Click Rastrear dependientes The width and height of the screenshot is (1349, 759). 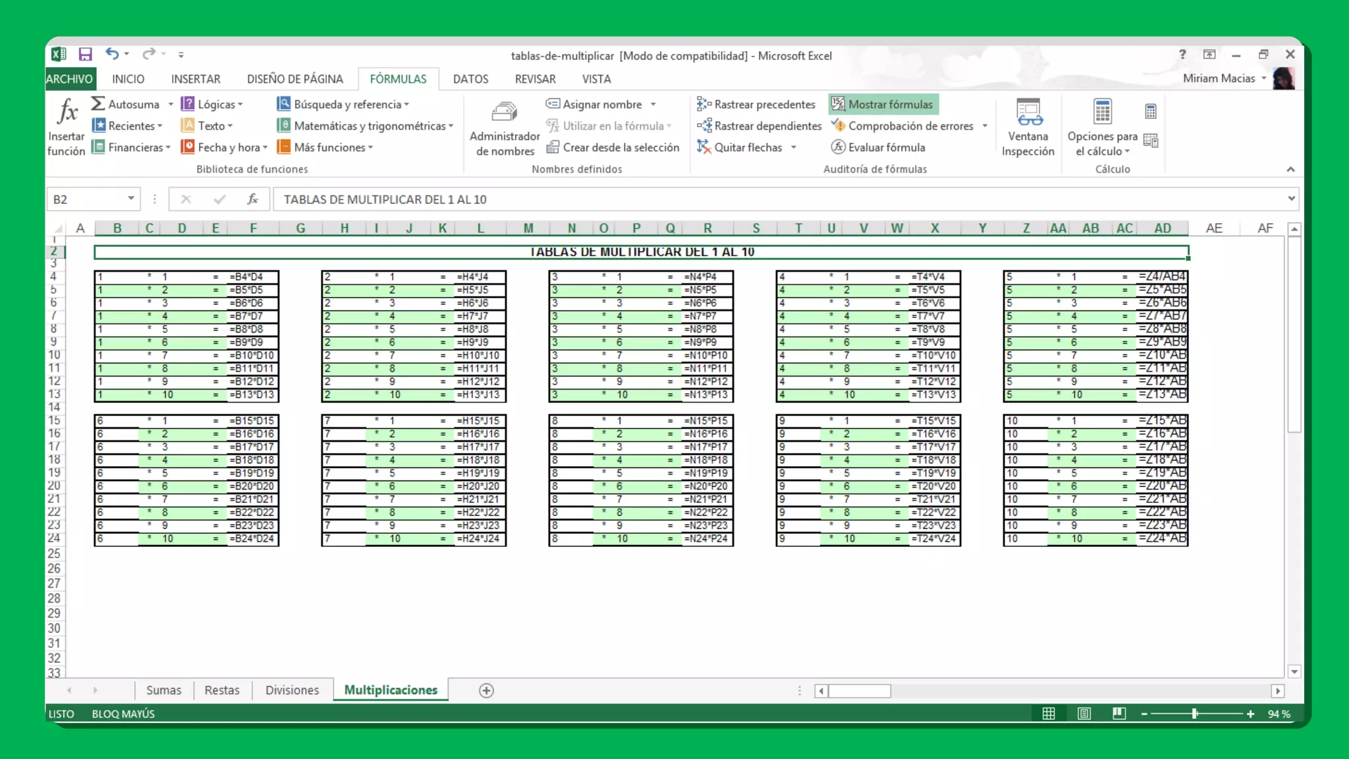[x=759, y=126]
